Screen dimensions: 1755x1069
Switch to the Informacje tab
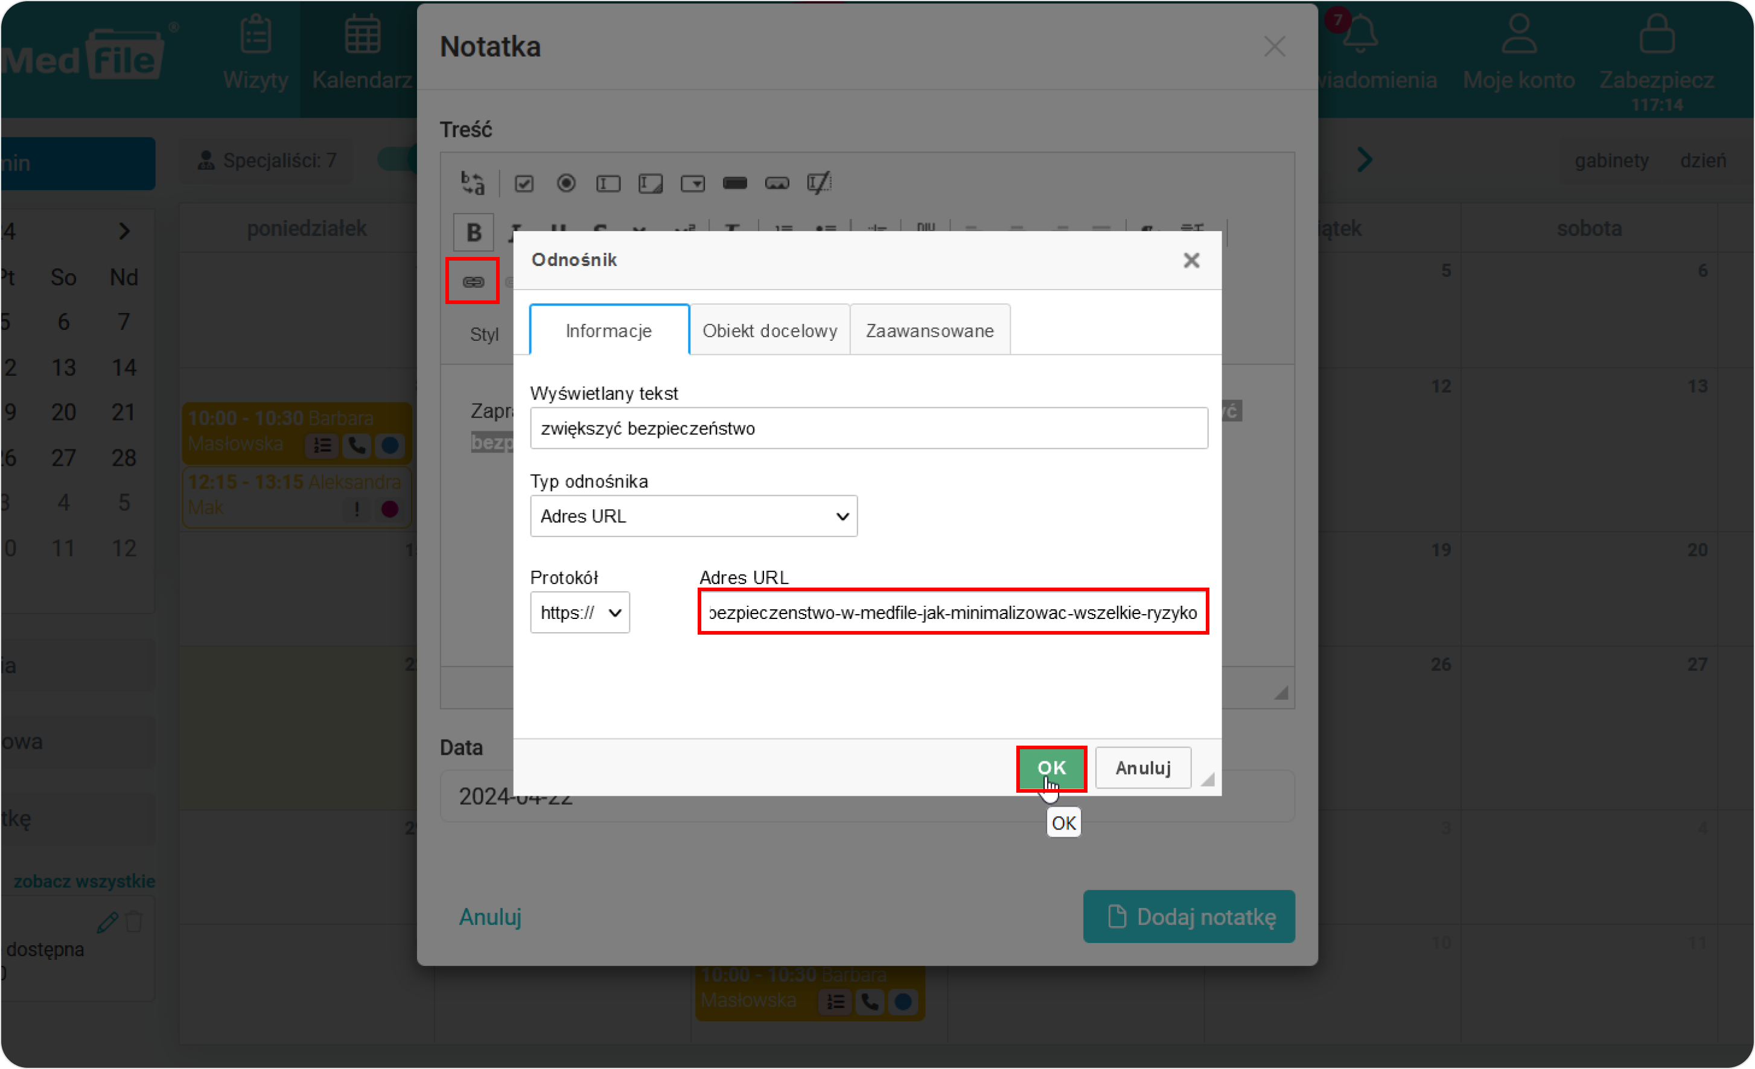point(609,331)
